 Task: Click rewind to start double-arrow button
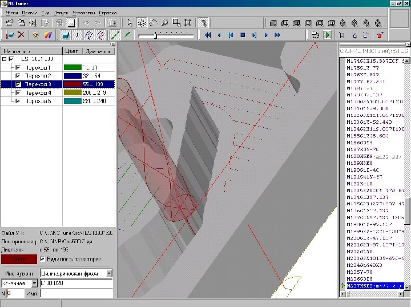tap(208, 35)
